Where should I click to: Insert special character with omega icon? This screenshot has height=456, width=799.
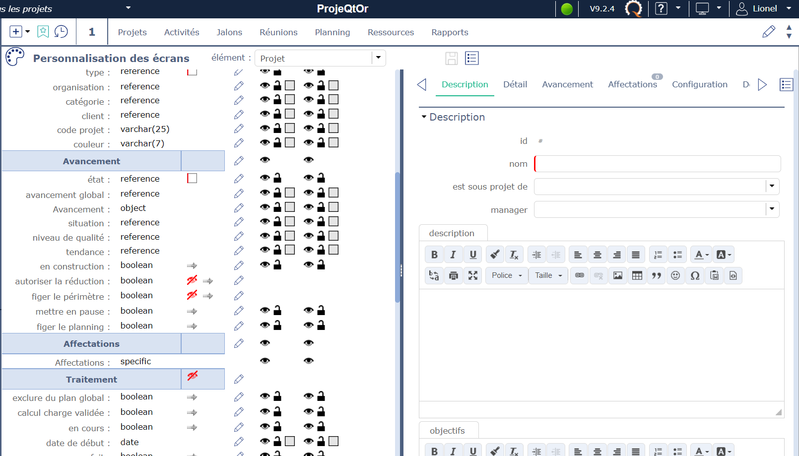click(695, 275)
